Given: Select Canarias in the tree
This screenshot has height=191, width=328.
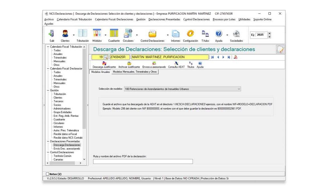Looking at the screenshot, I should [x=58, y=160].
